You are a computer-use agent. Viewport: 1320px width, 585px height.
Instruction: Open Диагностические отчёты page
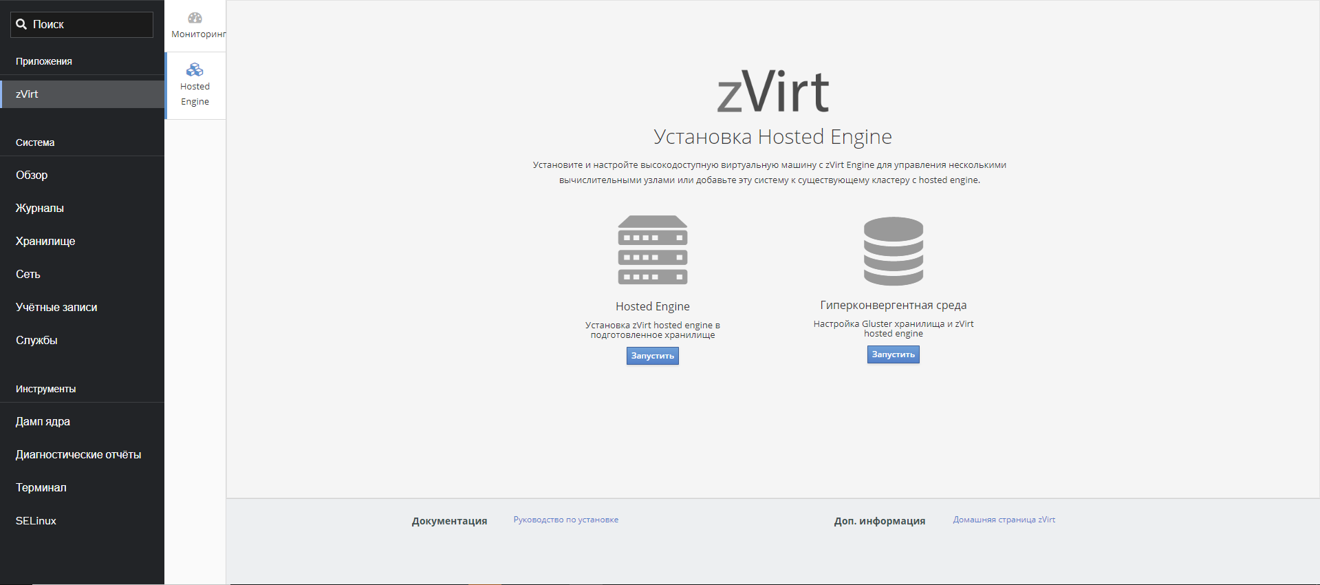pos(82,454)
